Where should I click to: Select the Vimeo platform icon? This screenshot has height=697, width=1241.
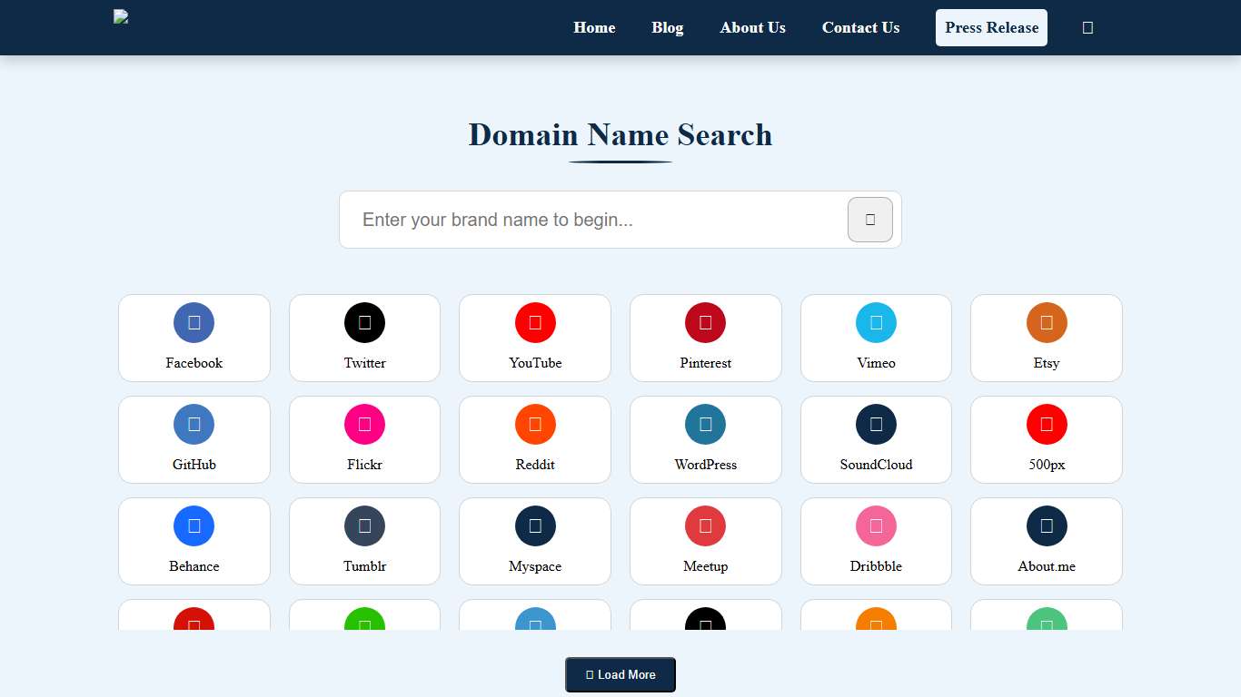[876, 322]
